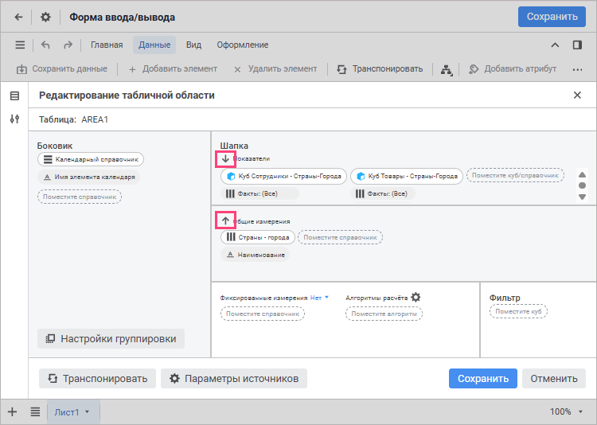Click Сохранить данные in toolbar
Viewport: 597px width, 425px height.
(x=61, y=69)
